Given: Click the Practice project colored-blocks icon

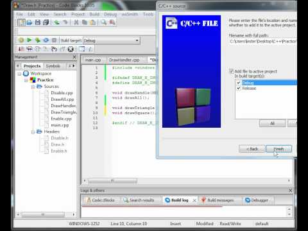Looking at the screenshot, I should point(33,80).
